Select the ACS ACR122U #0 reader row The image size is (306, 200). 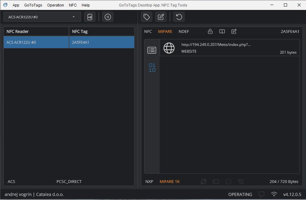(36, 42)
